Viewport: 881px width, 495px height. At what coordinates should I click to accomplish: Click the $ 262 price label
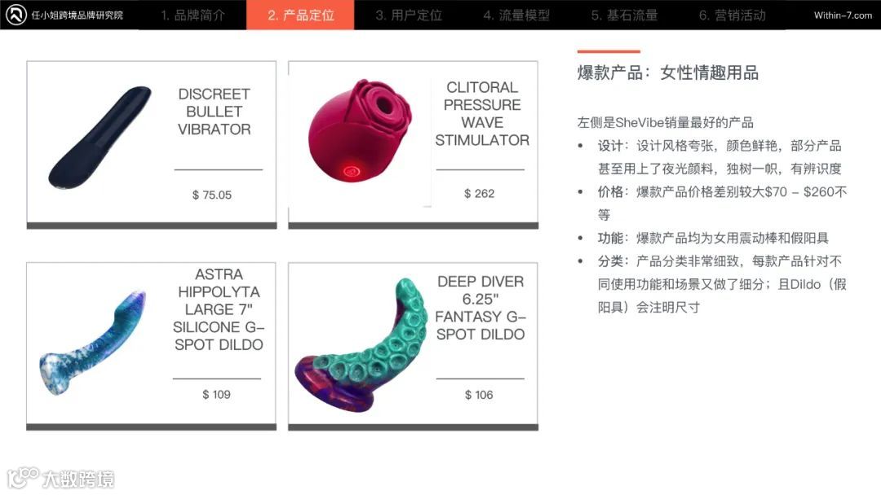tap(480, 194)
